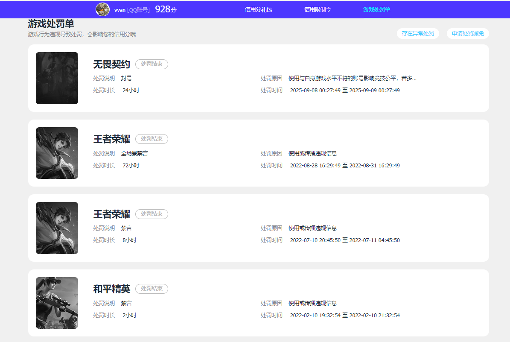Click the 处罚结束 badge on 和平精英 record
The height and width of the screenshot is (342, 510).
[x=152, y=289]
